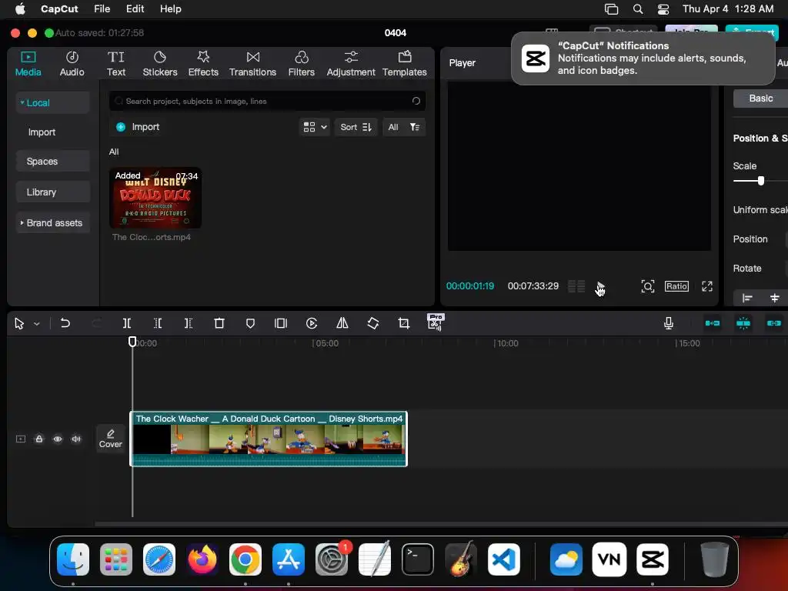The width and height of the screenshot is (788, 591).
Task: Select The Clock Watcher clip on timeline
Action: point(269,439)
